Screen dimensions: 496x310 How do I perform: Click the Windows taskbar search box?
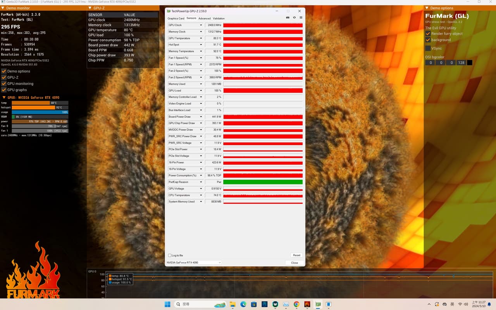(x=200, y=304)
